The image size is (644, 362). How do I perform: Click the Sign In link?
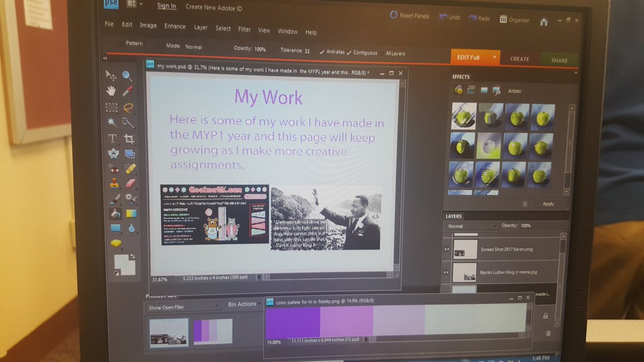click(x=166, y=6)
